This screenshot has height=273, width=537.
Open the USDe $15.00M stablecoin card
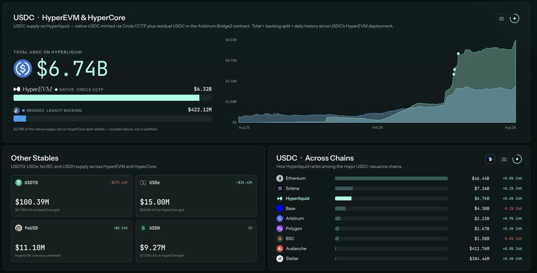click(x=196, y=196)
